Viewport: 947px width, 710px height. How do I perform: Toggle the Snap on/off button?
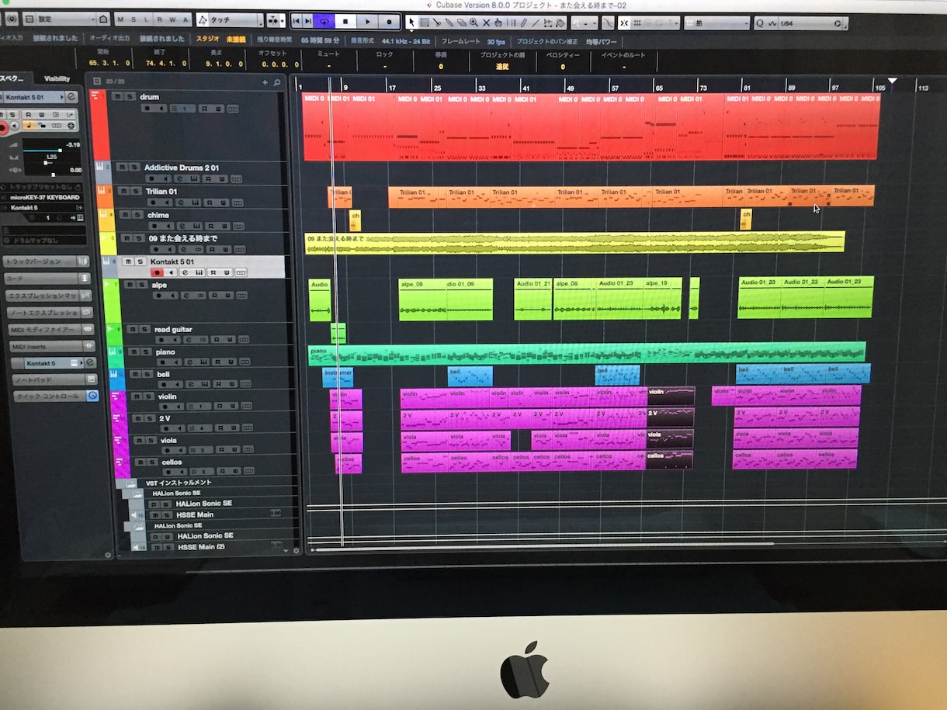[624, 23]
